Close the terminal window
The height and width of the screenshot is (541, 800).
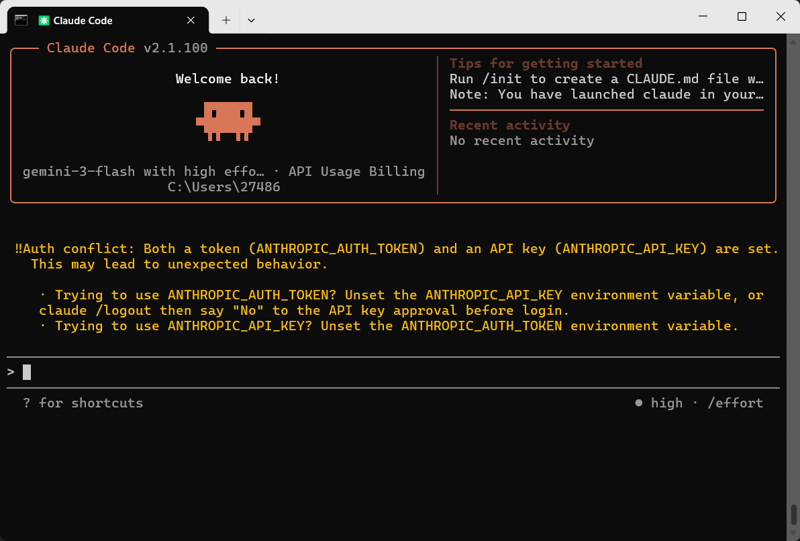click(781, 16)
